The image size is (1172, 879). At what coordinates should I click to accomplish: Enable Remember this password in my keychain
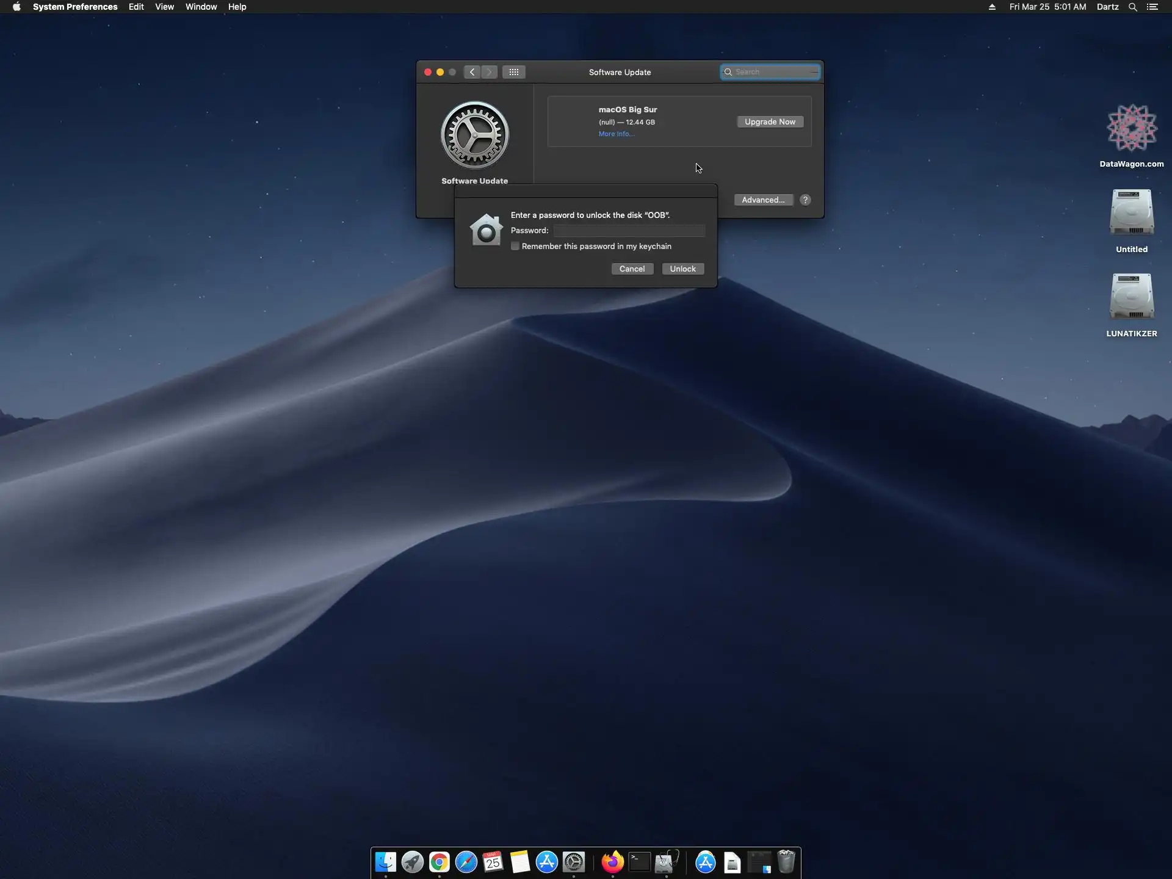tap(515, 246)
